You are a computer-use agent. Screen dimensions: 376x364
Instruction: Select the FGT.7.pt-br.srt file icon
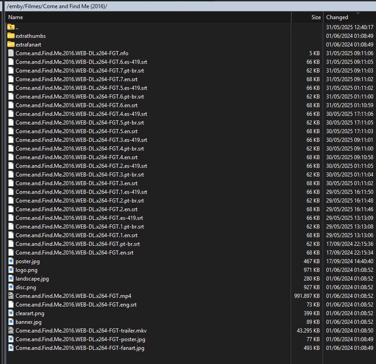(11, 70)
